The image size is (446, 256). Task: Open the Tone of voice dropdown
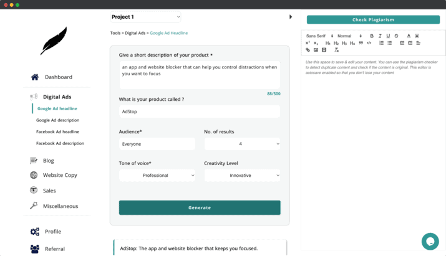(x=157, y=175)
